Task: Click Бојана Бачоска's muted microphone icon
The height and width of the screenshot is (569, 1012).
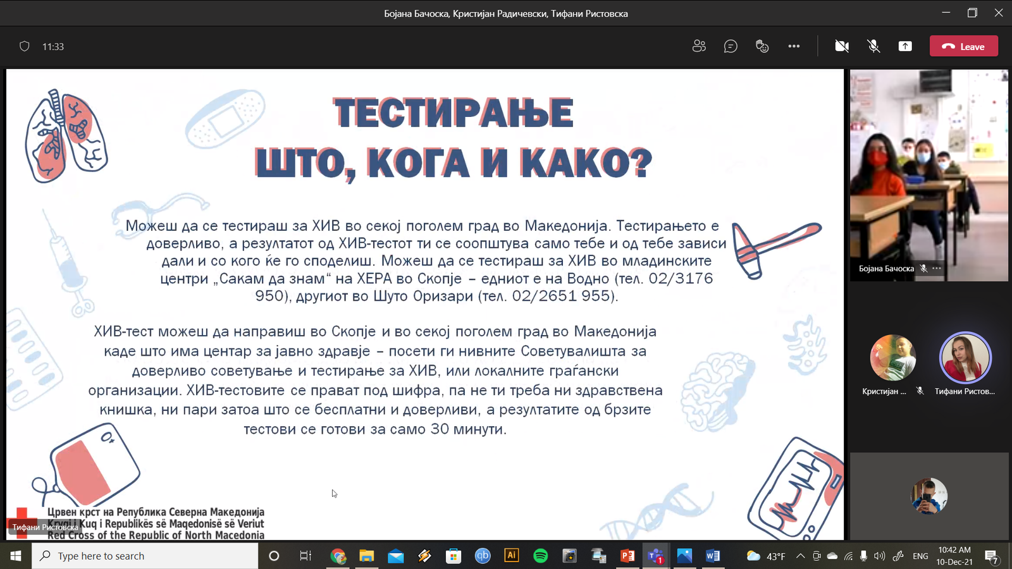Action: [x=923, y=268]
